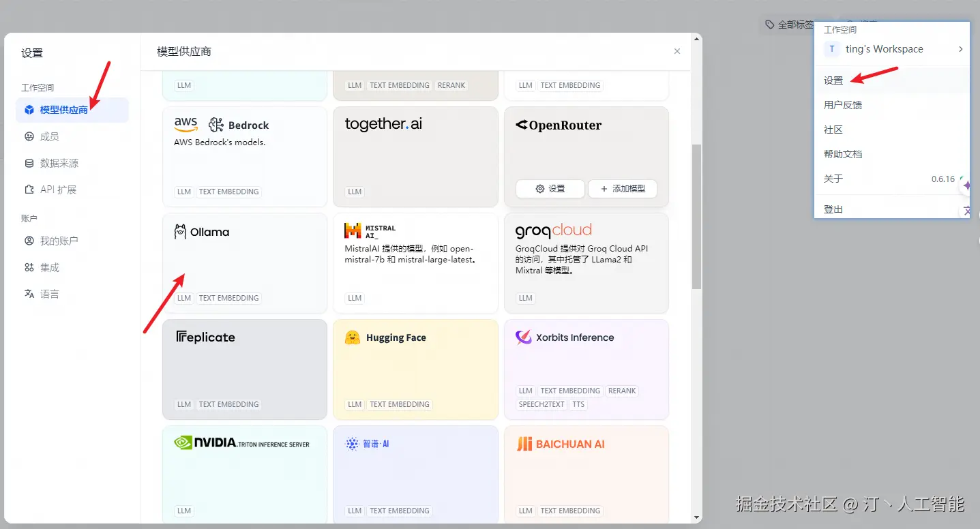Click SPEECH2TEXT tag on Xorbits card
Viewport: 980px width, 529px height.
click(x=541, y=404)
